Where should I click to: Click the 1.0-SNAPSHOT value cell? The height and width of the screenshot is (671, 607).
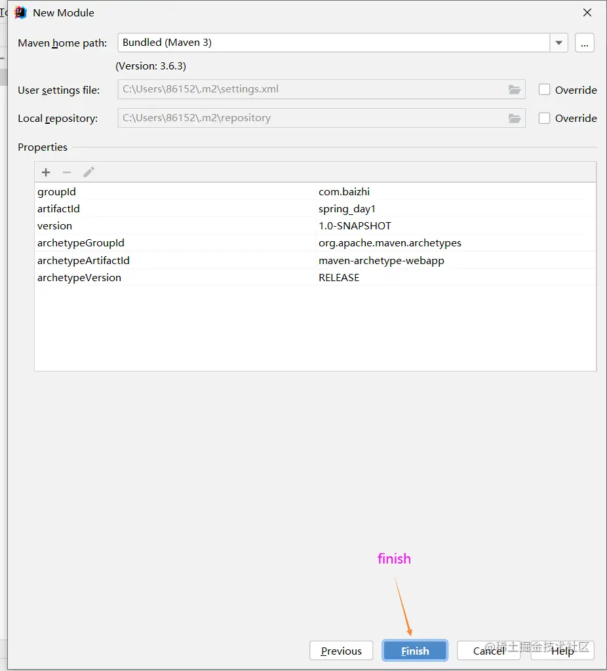(456, 226)
